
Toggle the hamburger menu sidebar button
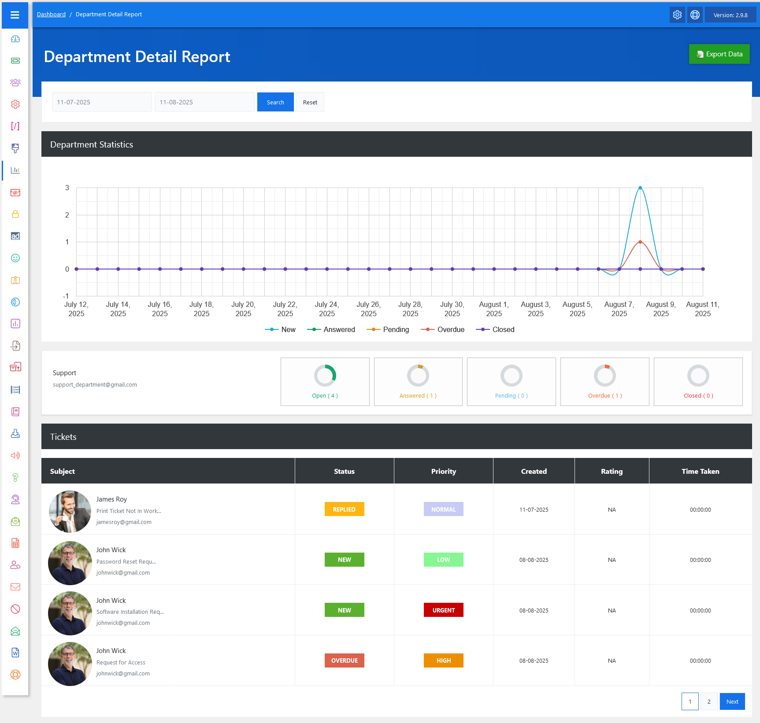click(x=15, y=15)
